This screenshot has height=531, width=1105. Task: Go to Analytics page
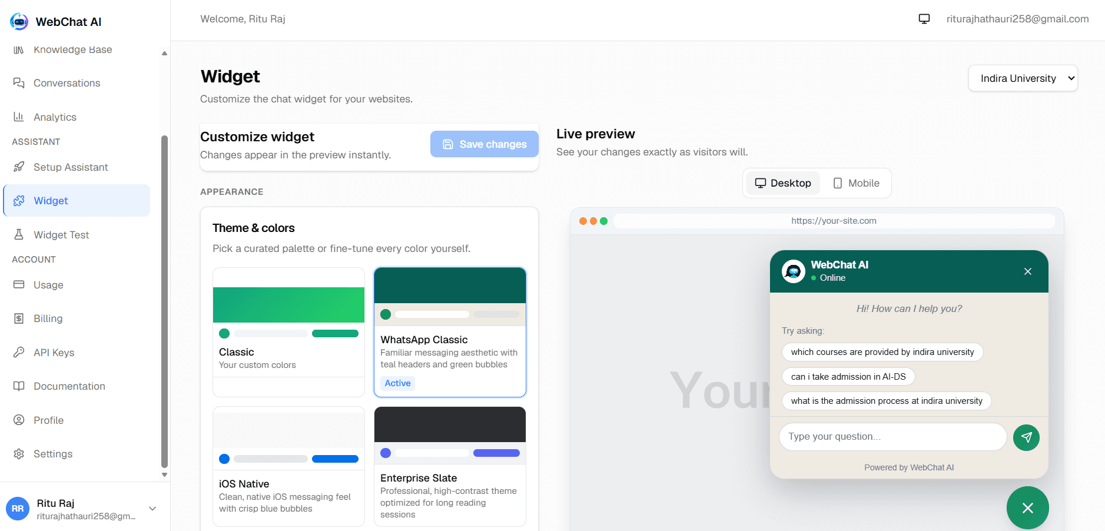click(77, 117)
